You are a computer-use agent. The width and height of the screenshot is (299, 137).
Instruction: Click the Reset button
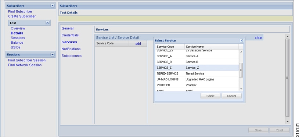pos(280,130)
